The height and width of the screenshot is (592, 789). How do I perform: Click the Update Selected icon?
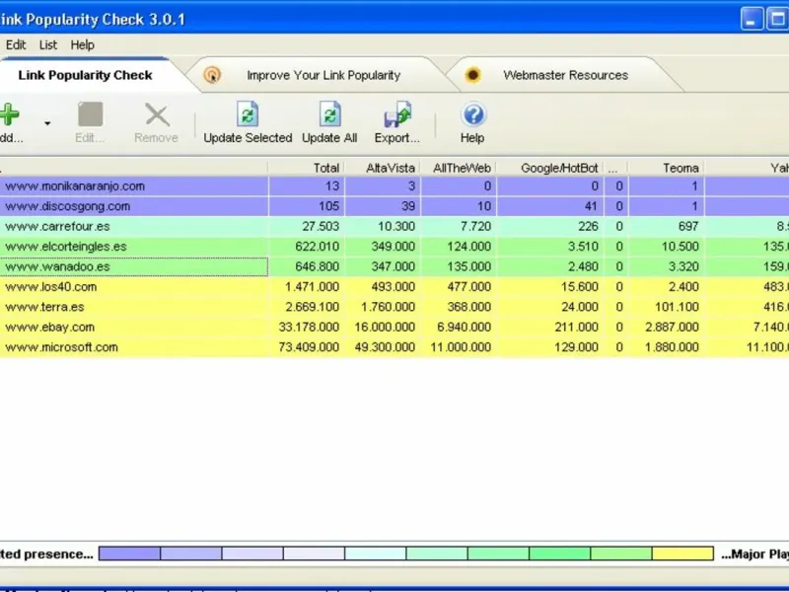point(248,114)
